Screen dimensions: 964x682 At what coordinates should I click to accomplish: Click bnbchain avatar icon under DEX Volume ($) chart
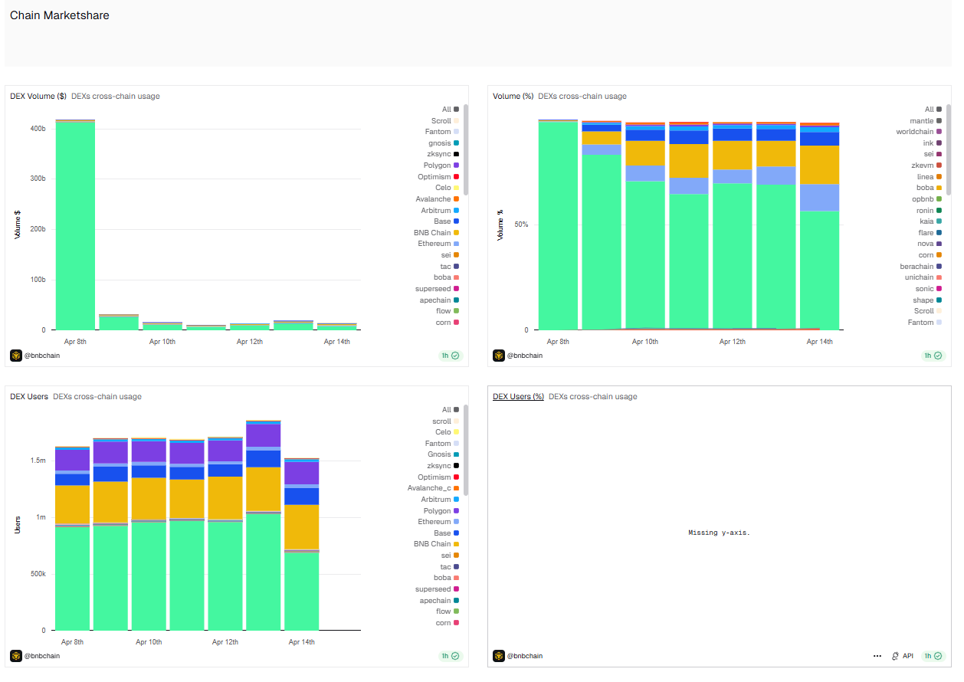(16, 356)
